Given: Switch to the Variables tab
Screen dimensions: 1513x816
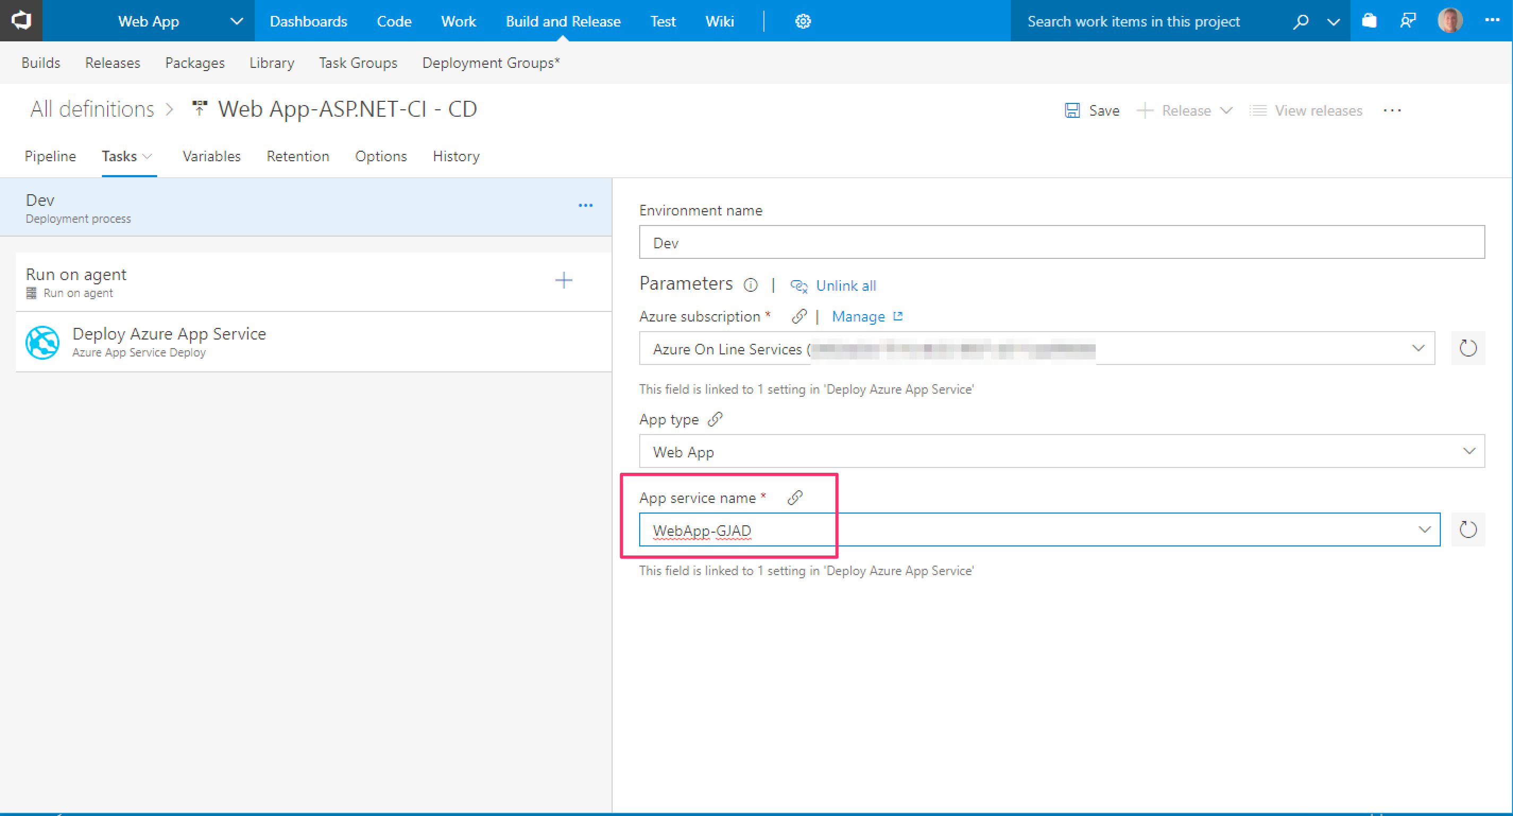Looking at the screenshot, I should click(211, 156).
